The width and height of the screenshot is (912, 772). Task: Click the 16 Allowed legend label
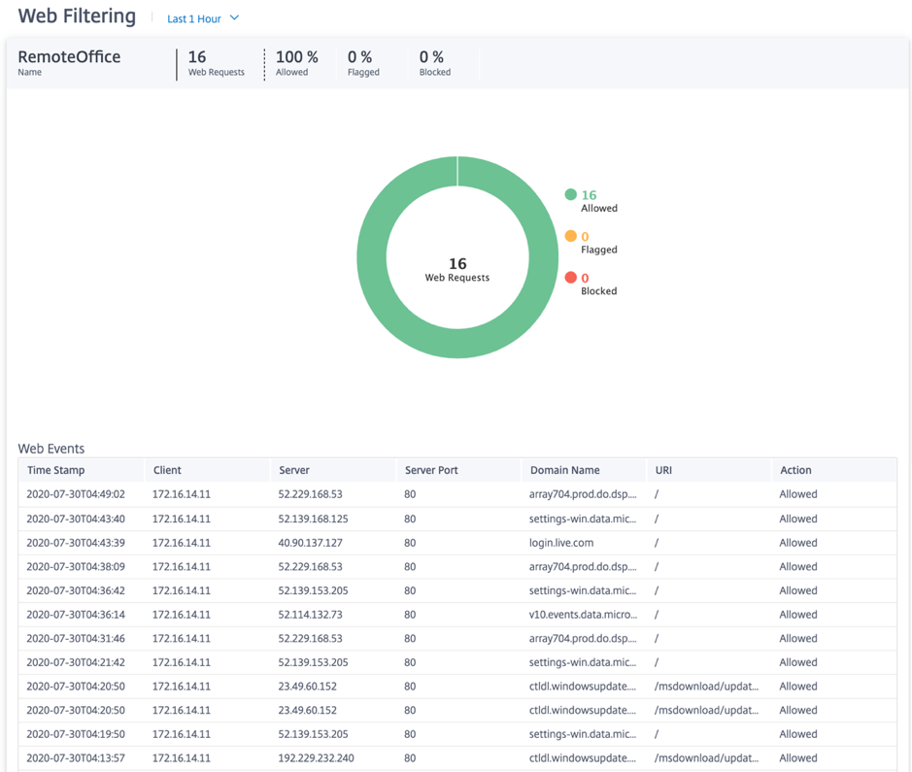tap(599, 201)
